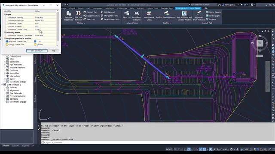Viewport: 275px width, 154px height.
Task: Collapse Graphical preview in profile section
Action: 5,38
